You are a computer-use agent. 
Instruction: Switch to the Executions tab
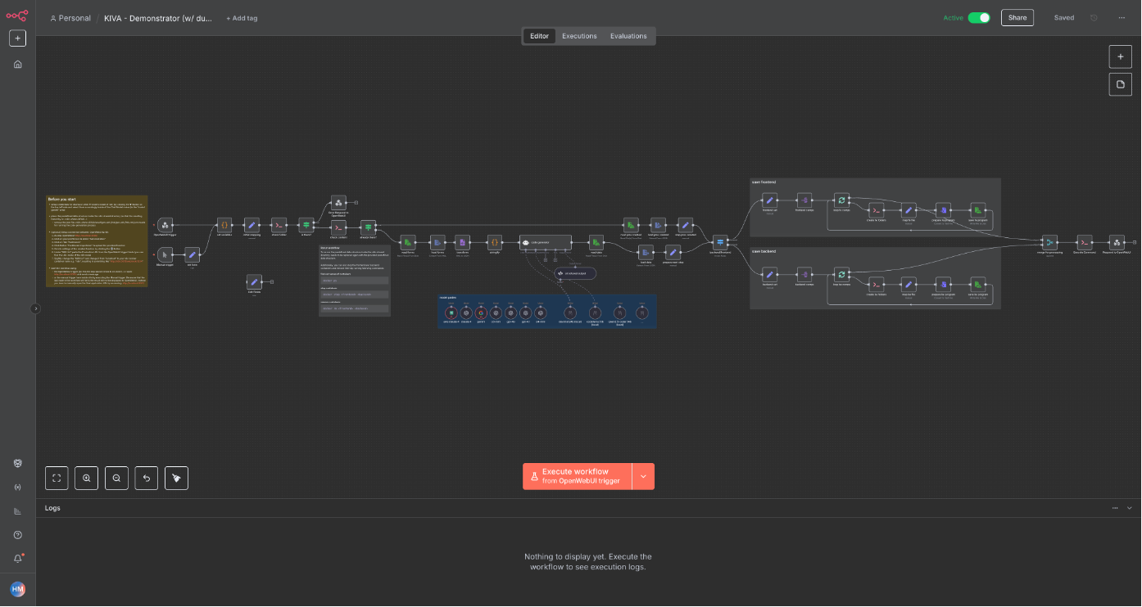[579, 36]
